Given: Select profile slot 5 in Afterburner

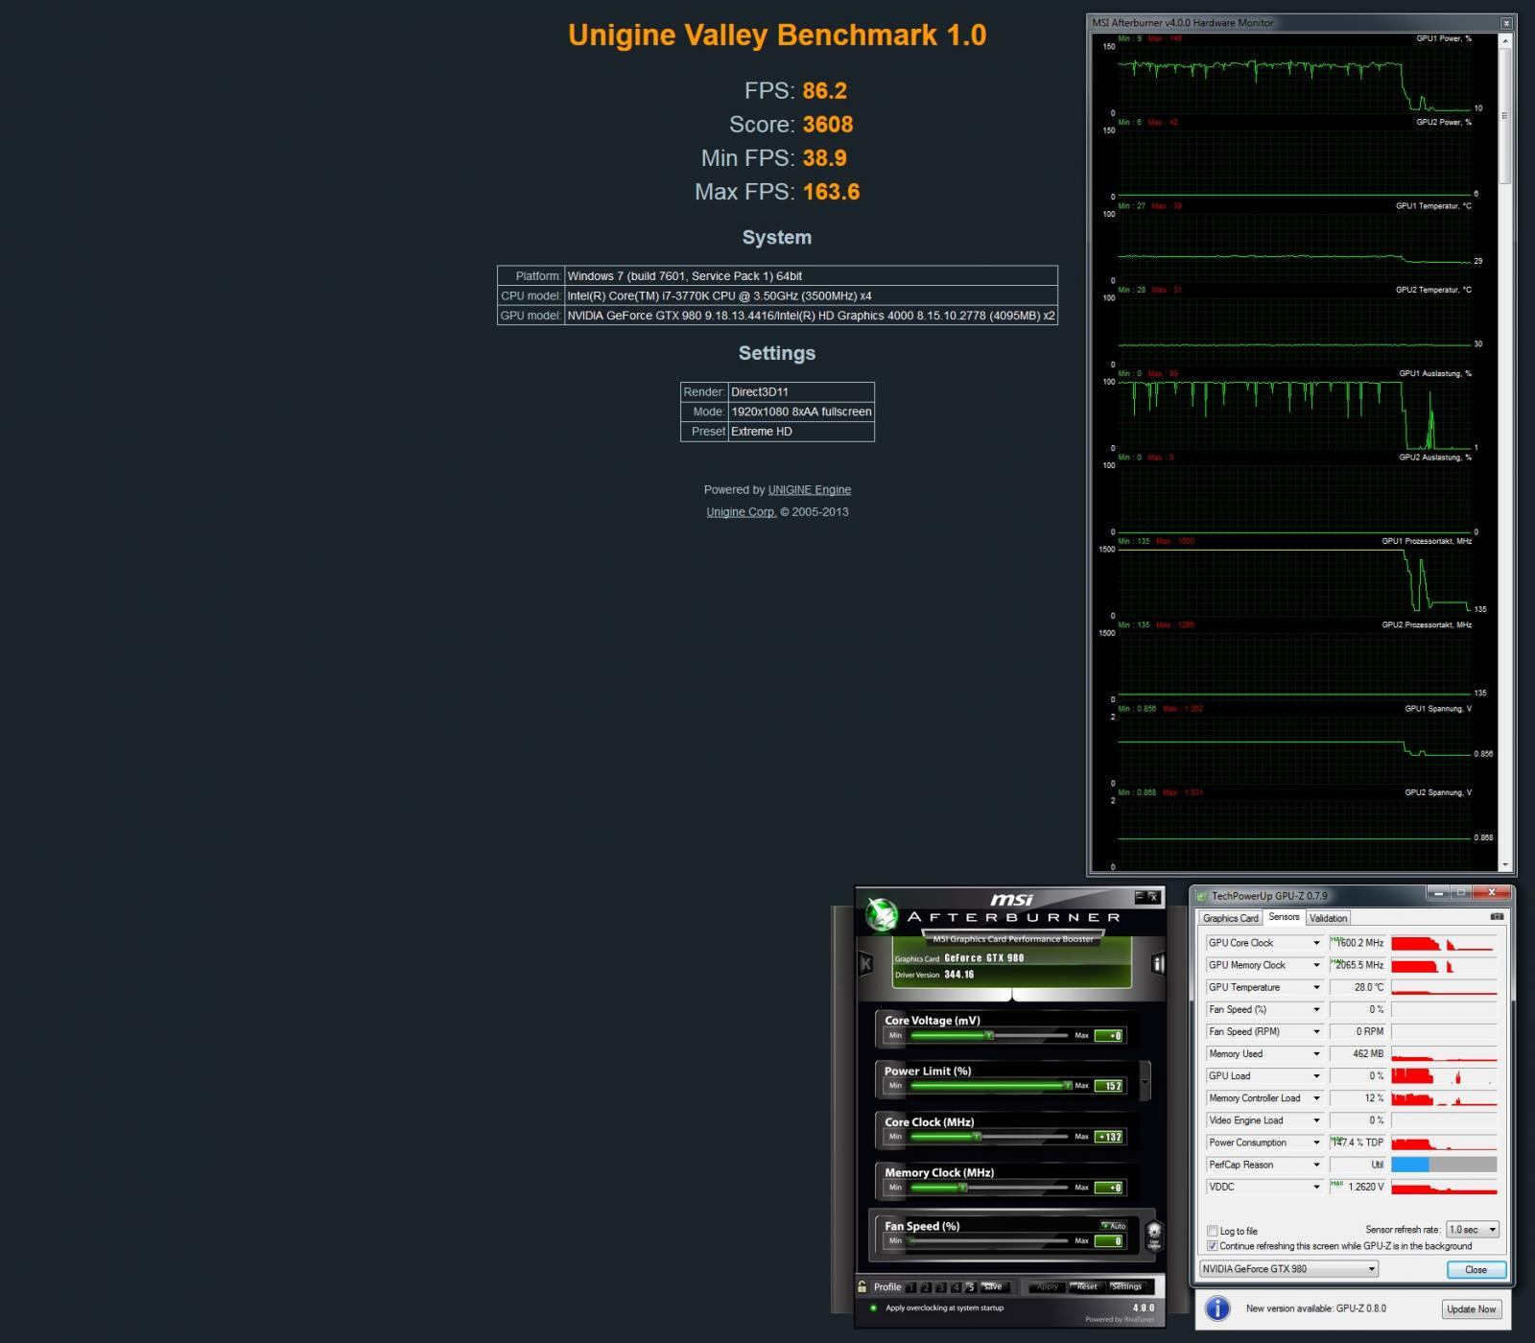Looking at the screenshot, I should pos(970,1287).
